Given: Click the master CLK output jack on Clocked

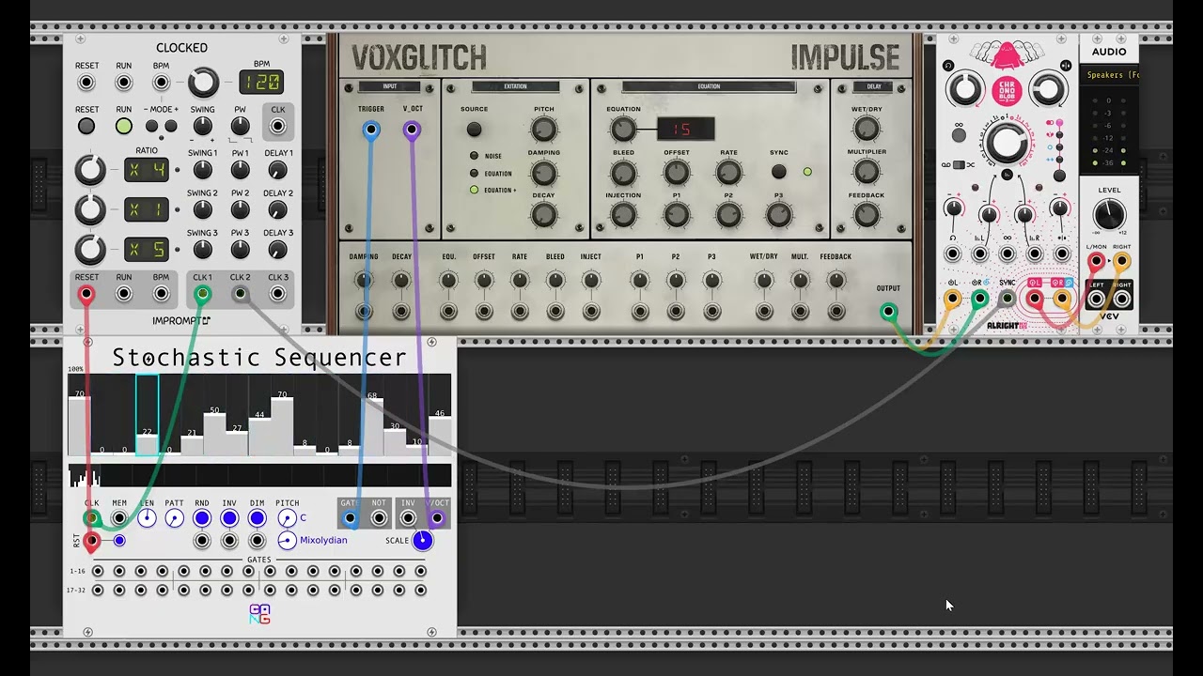Looking at the screenshot, I should pyautogui.click(x=278, y=126).
